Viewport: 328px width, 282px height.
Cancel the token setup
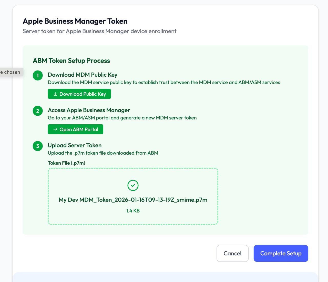pos(232,253)
